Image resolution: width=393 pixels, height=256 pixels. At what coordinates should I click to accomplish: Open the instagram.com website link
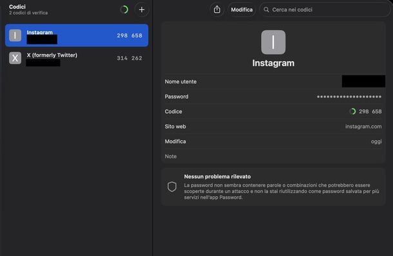pos(363,126)
